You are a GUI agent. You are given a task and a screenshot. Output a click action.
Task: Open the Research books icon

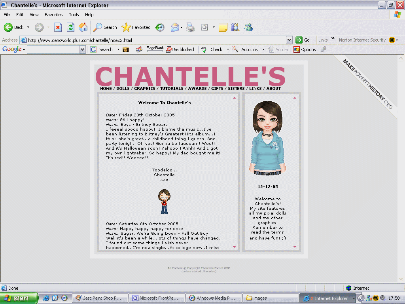[x=235, y=27]
